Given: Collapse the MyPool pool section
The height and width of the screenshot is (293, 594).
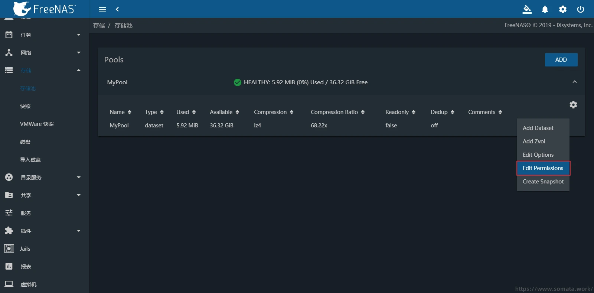Looking at the screenshot, I should (574, 82).
